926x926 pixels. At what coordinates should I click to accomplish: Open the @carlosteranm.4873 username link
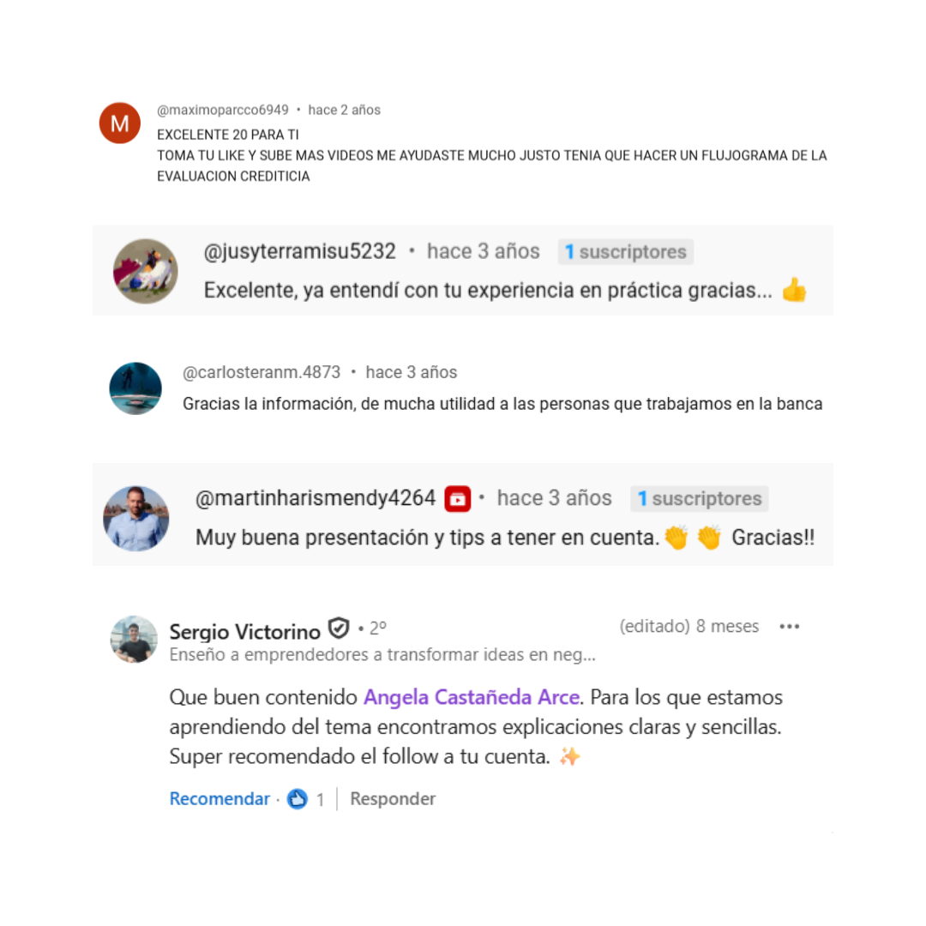(x=262, y=372)
